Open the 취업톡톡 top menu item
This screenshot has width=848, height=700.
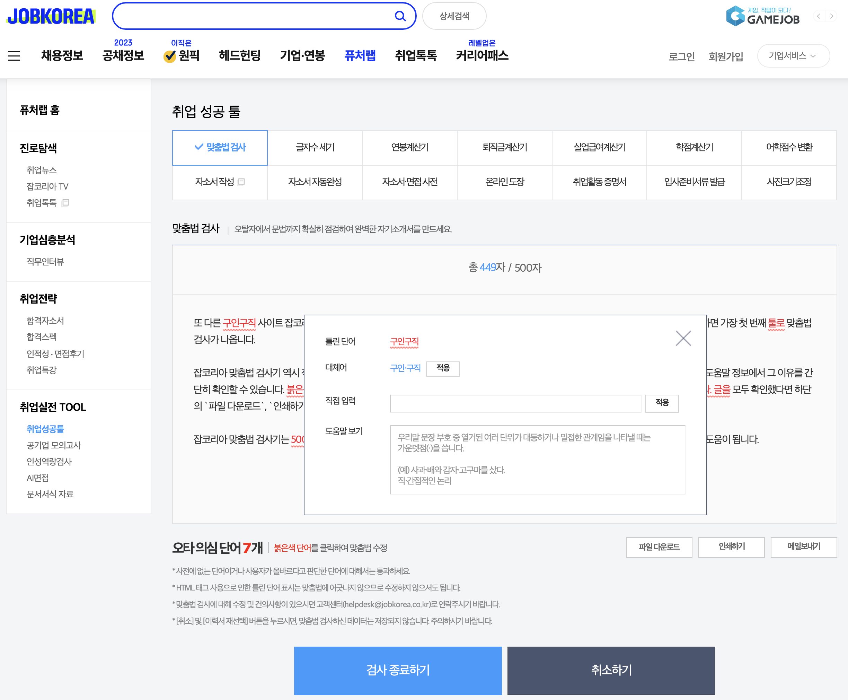pos(416,56)
